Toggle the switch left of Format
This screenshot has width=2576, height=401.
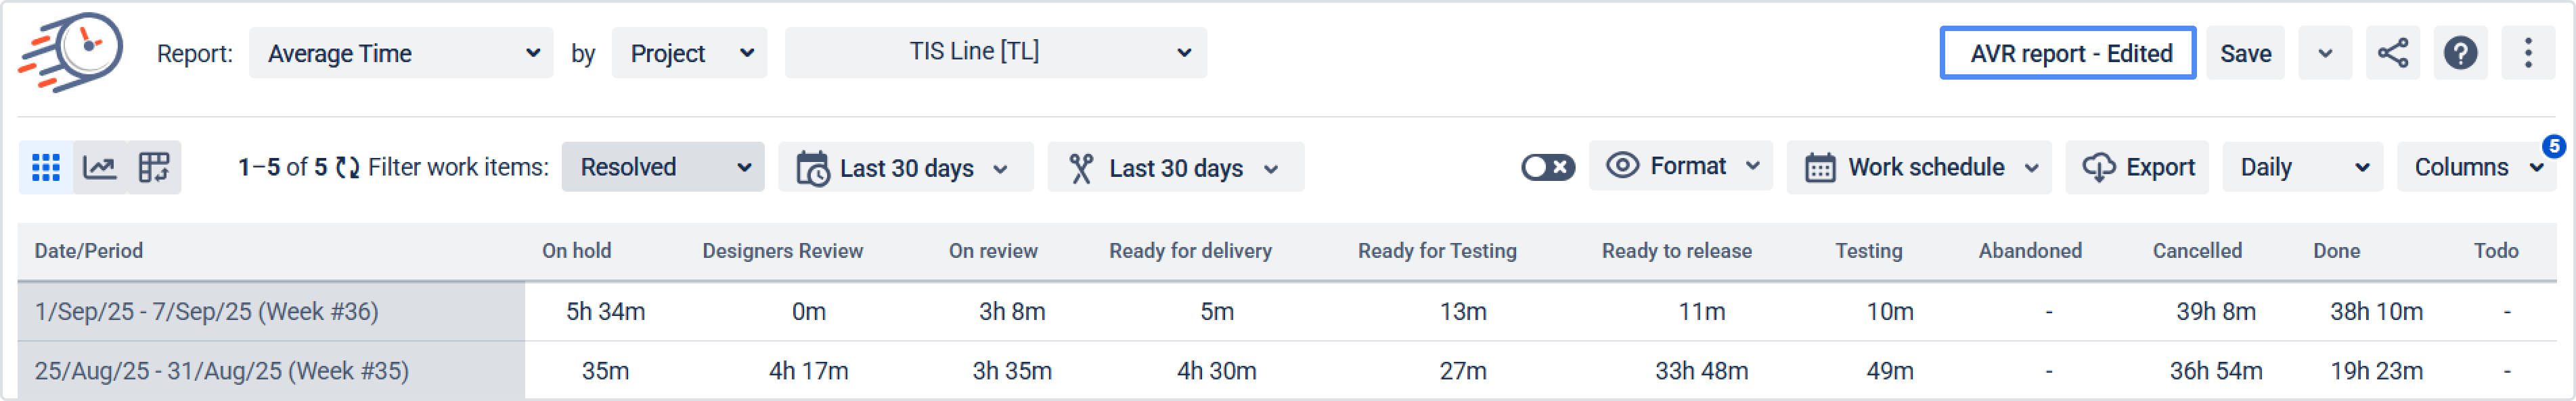(x=1547, y=167)
